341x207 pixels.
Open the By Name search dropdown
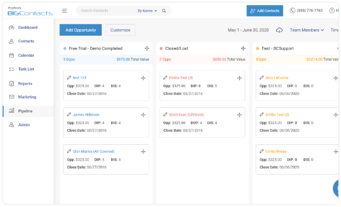(147, 10)
